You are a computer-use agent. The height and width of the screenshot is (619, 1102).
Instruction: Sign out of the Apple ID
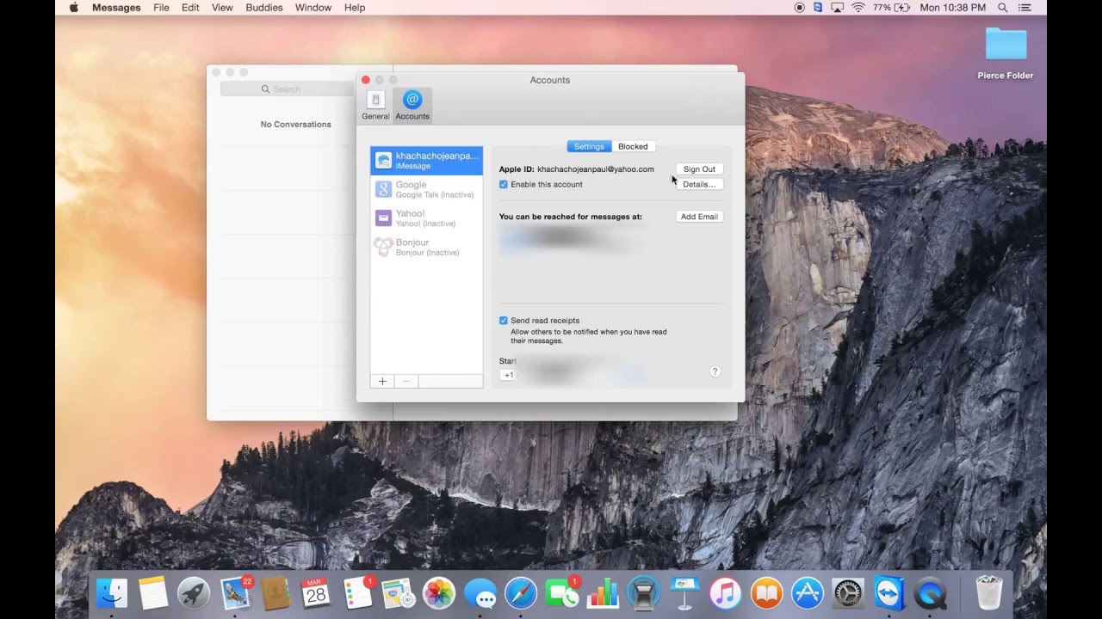coord(699,169)
